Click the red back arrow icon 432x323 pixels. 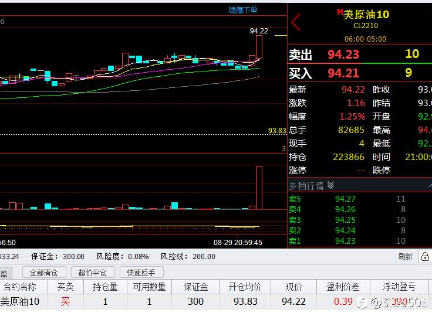pyautogui.click(x=296, y=22)
